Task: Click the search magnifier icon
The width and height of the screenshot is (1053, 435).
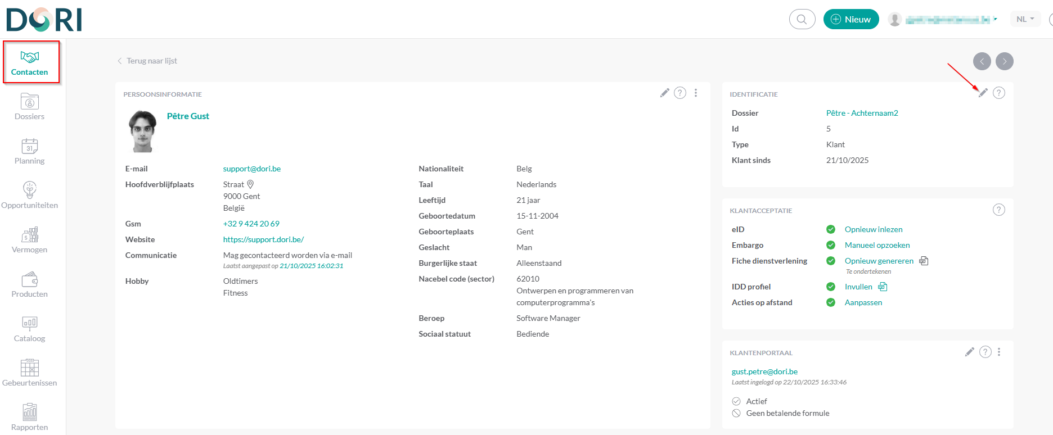Action: 802,19
